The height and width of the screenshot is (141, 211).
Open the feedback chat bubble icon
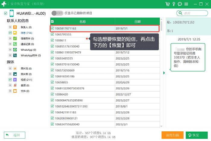point(180,4)
